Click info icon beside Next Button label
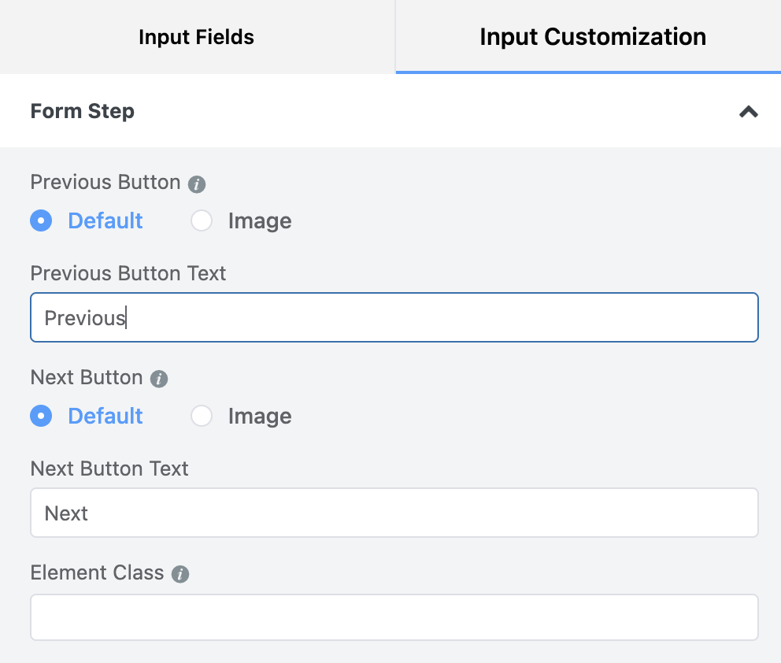This screenshot has width=781, height=663. 159,380
